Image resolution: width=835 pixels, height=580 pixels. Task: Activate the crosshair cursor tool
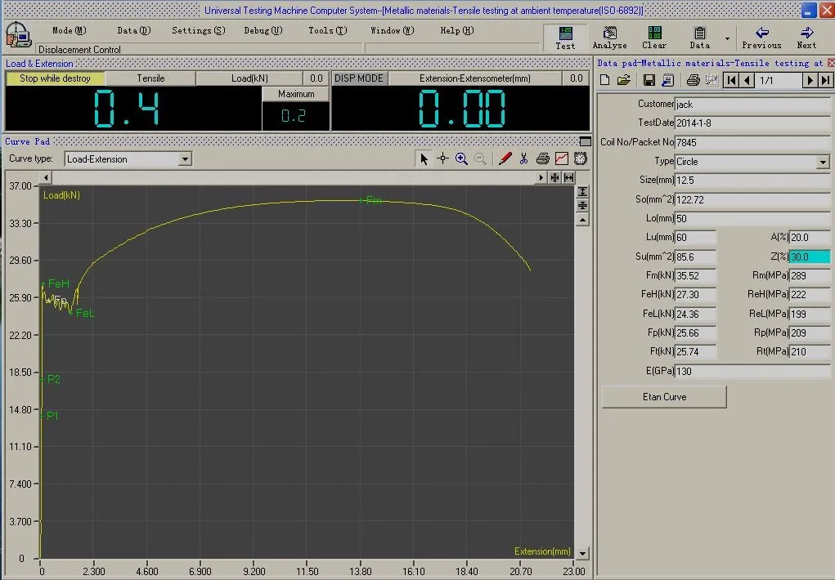click(442, 158)
